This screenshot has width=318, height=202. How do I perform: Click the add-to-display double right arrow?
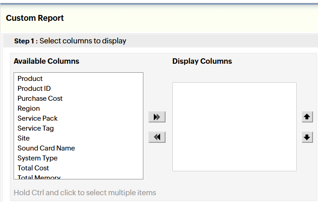[157, 117]
